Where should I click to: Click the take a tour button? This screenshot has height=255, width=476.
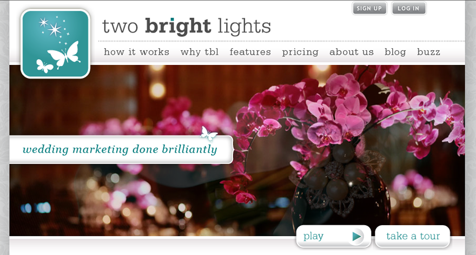click(x=413, y=236)
